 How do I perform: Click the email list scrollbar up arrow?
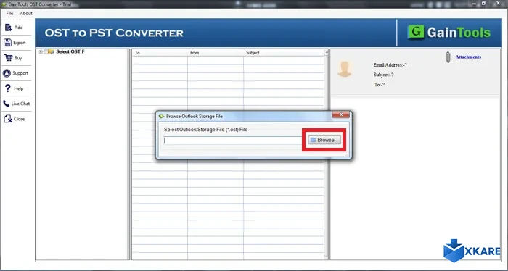(327, 52)
